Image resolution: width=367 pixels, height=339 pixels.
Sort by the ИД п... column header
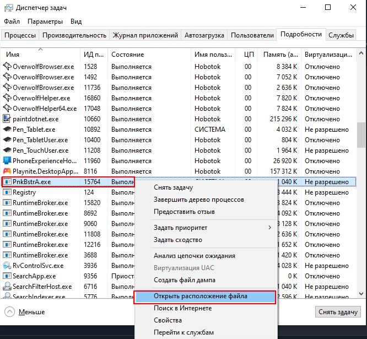94,55
